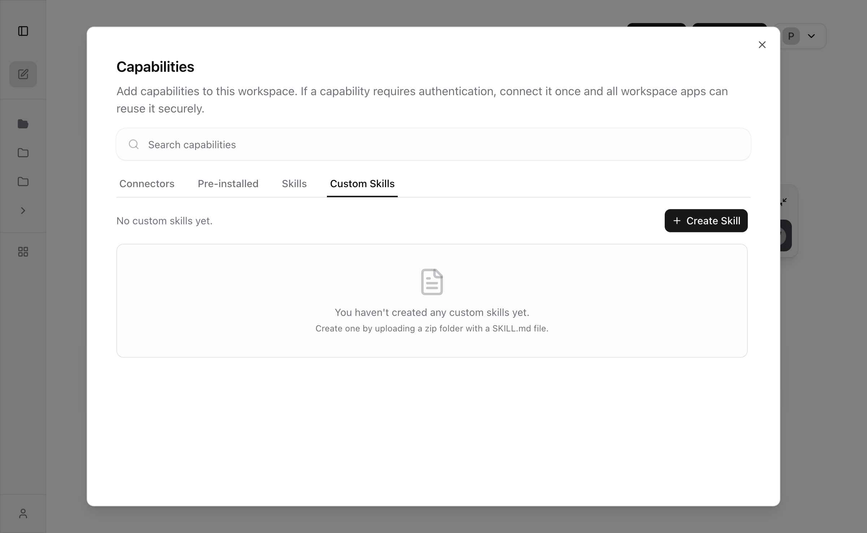Open the profile dropdown chevron
Image resolution: width=867 pixels, height=533 pixels.
click(811, 36)
